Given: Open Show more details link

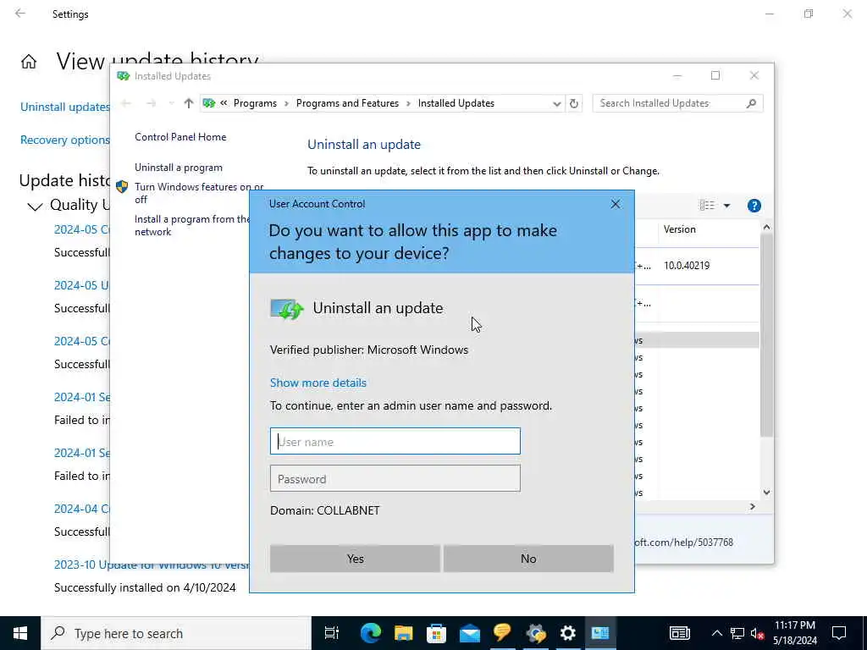Looking at the screenshot, I should pos(318,383).
